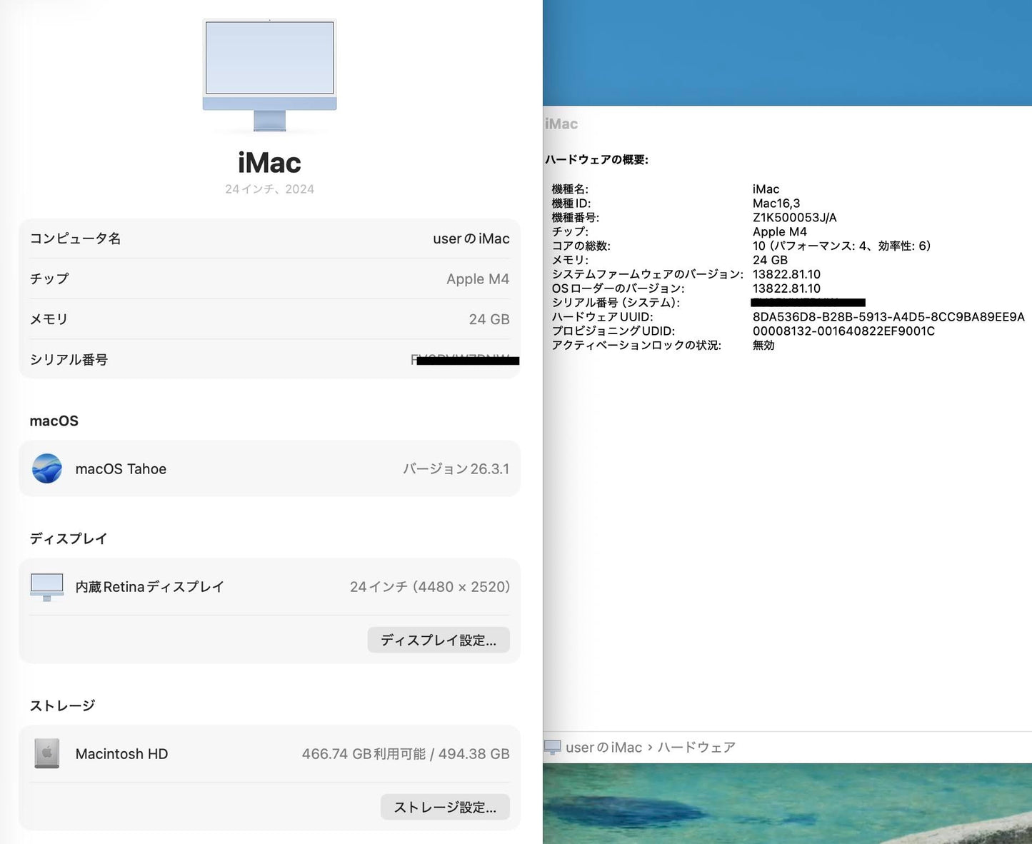Click the '機種名:' label
Screen dimensions: 1032x844
(x=570, y=189)
